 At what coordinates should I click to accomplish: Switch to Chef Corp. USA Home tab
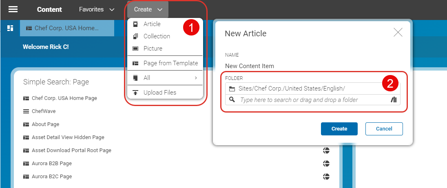67,28
